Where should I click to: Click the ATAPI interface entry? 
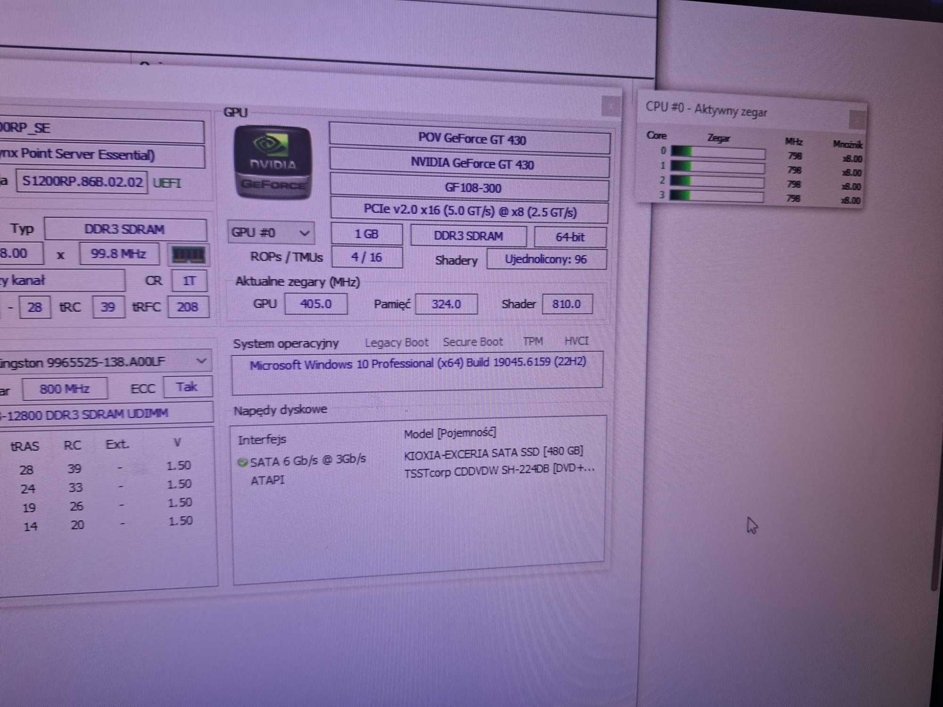pos(267,480)
